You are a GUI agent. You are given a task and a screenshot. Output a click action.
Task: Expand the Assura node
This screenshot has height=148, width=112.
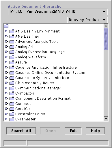pyautogui.click(x=7, y=62)
